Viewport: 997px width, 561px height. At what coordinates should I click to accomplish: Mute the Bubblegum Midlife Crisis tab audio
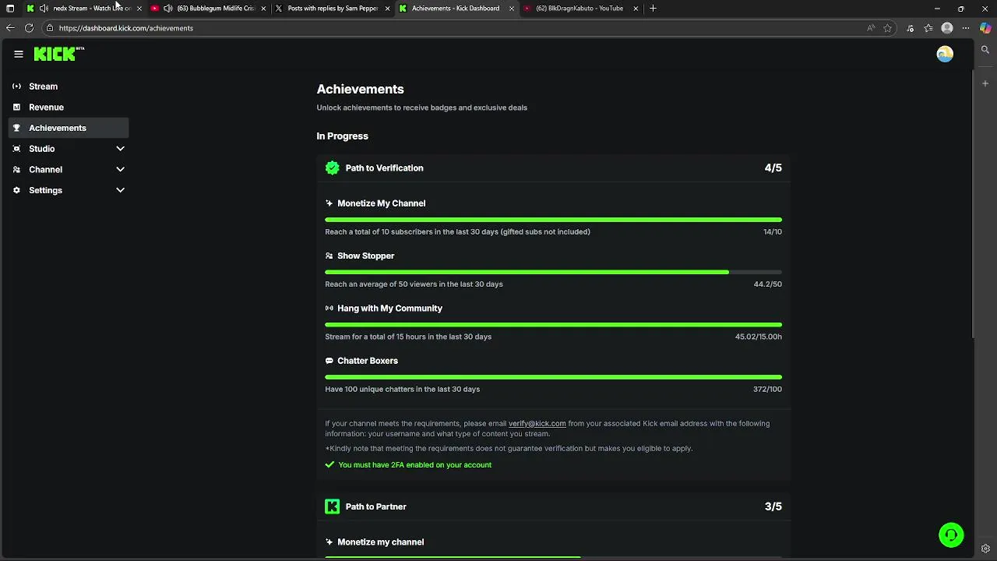(x=168, y=9)
